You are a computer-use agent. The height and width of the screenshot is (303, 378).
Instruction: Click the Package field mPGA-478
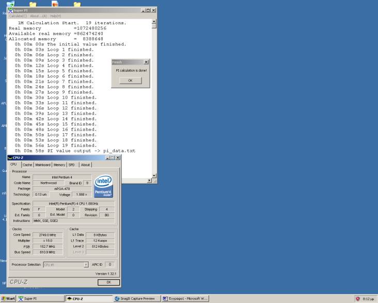tap(62, 189)
